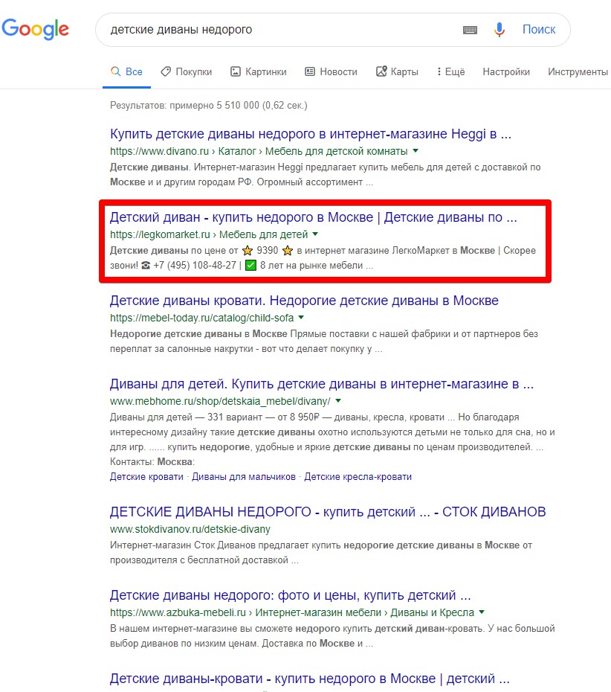The height and width of the screenshot is (692, 611).
Task: Open the Диваны для мальчиков sitelink
Action: click(244, 477)
